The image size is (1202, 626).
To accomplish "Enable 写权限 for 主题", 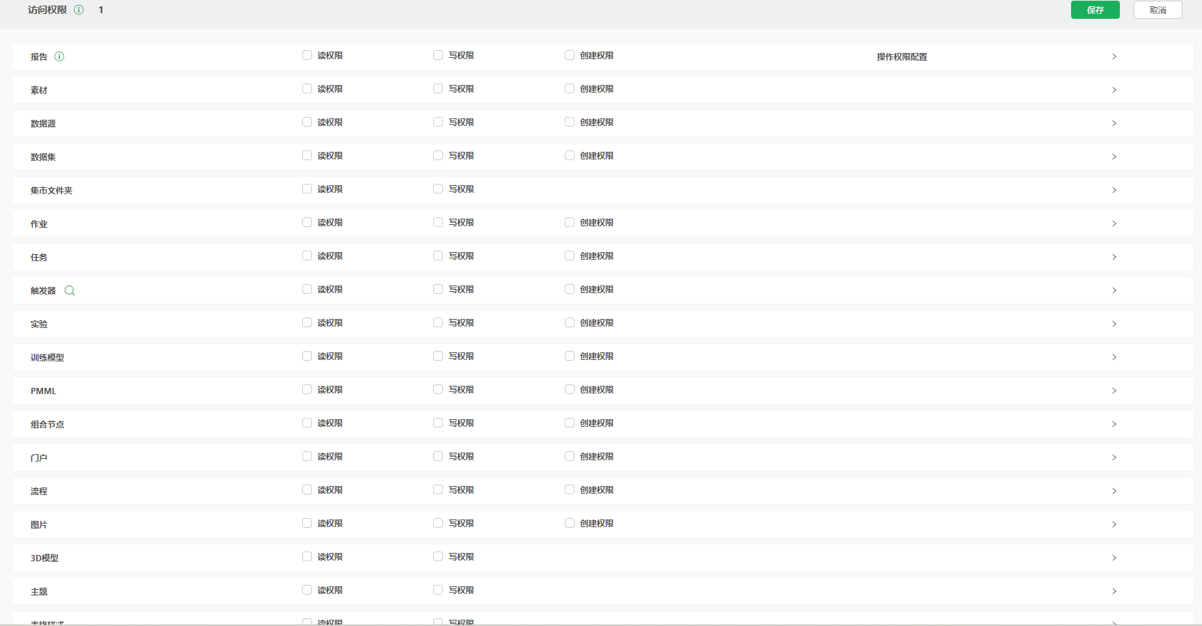I will coord(438,590).
